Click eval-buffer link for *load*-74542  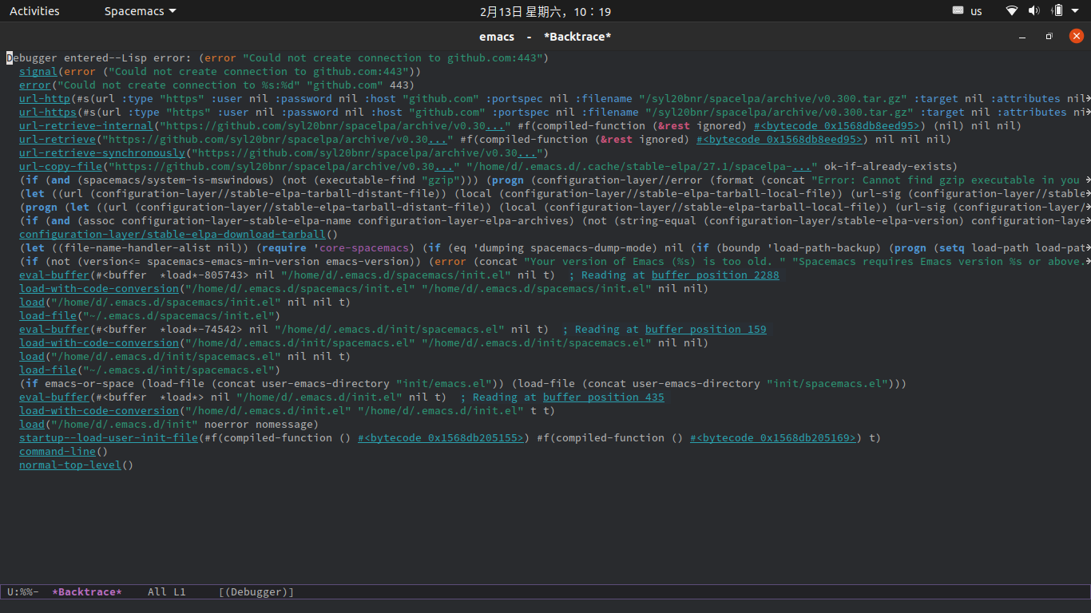(x=54, y=329)
